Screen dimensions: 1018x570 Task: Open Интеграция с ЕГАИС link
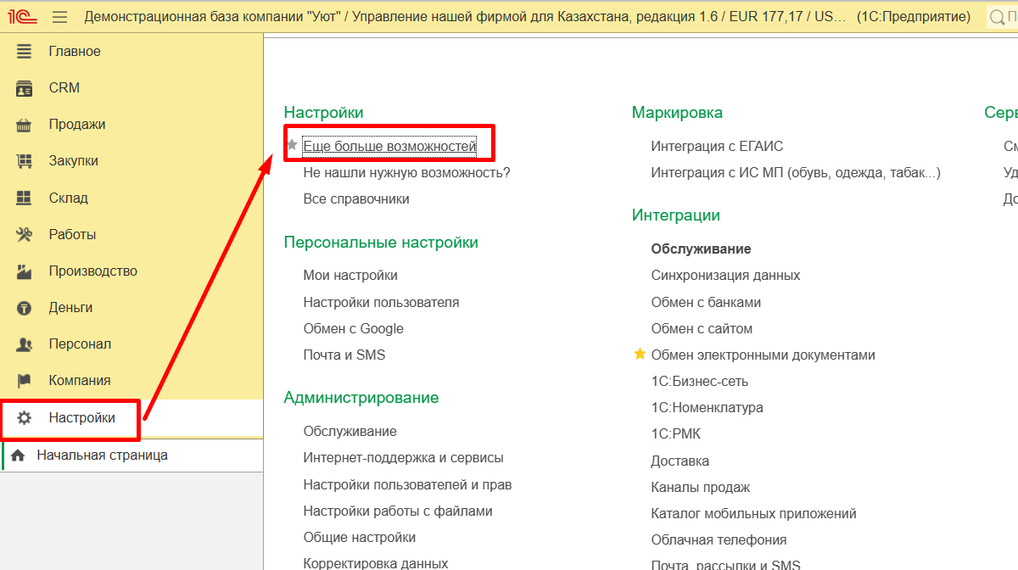click(x=717, y=147)
